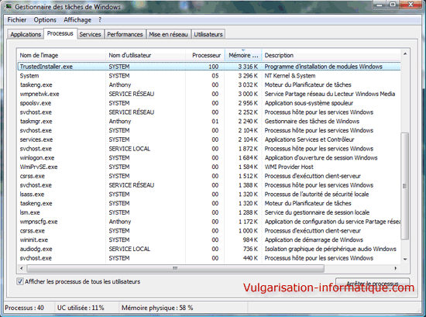This screenshot has height=317, width=426.
Task: Click description Applications Services et Contrôleur
Action: [x=310, y=140]
